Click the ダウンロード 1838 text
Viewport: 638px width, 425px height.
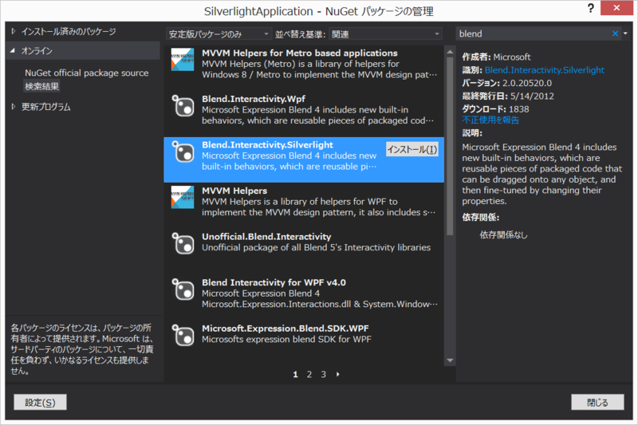tap(495, 109)
